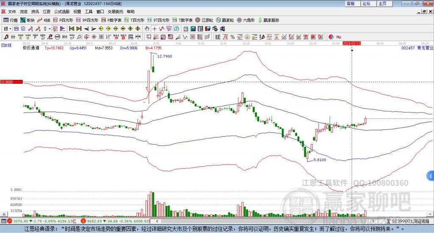The width and height of the screenshot is (434, 233).
Task: Select the n² time-square tool
Action: [72, 37]
